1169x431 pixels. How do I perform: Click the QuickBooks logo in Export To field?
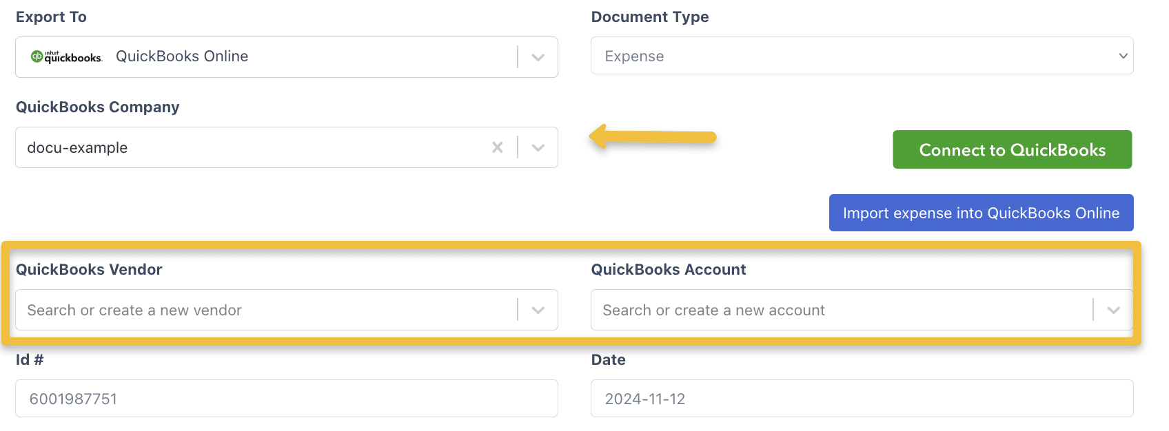66,57
